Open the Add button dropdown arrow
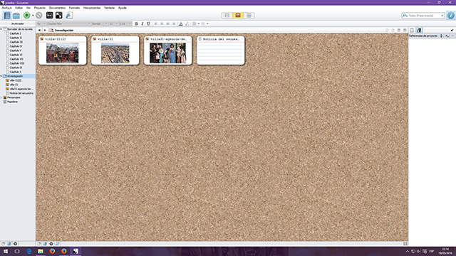456x256 pixels. pos(33,16)
